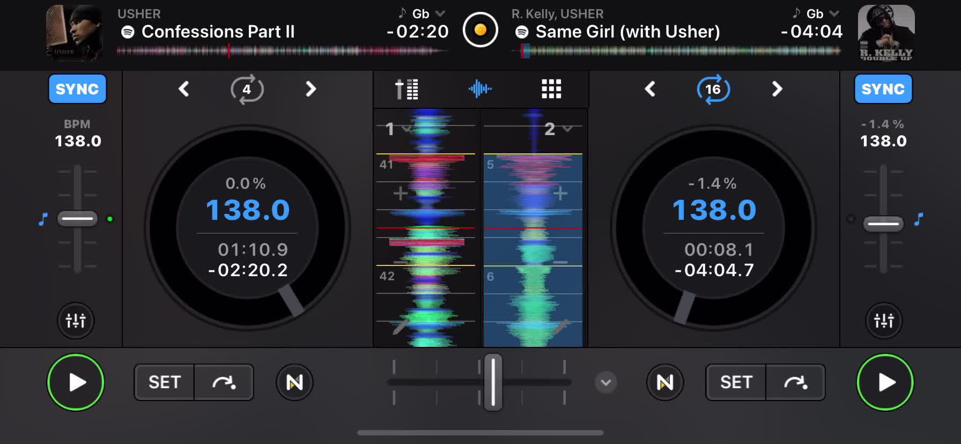The height and width of the screenshot is (444, 961).
Task: Play the left deck track
Action: [76, 382]
